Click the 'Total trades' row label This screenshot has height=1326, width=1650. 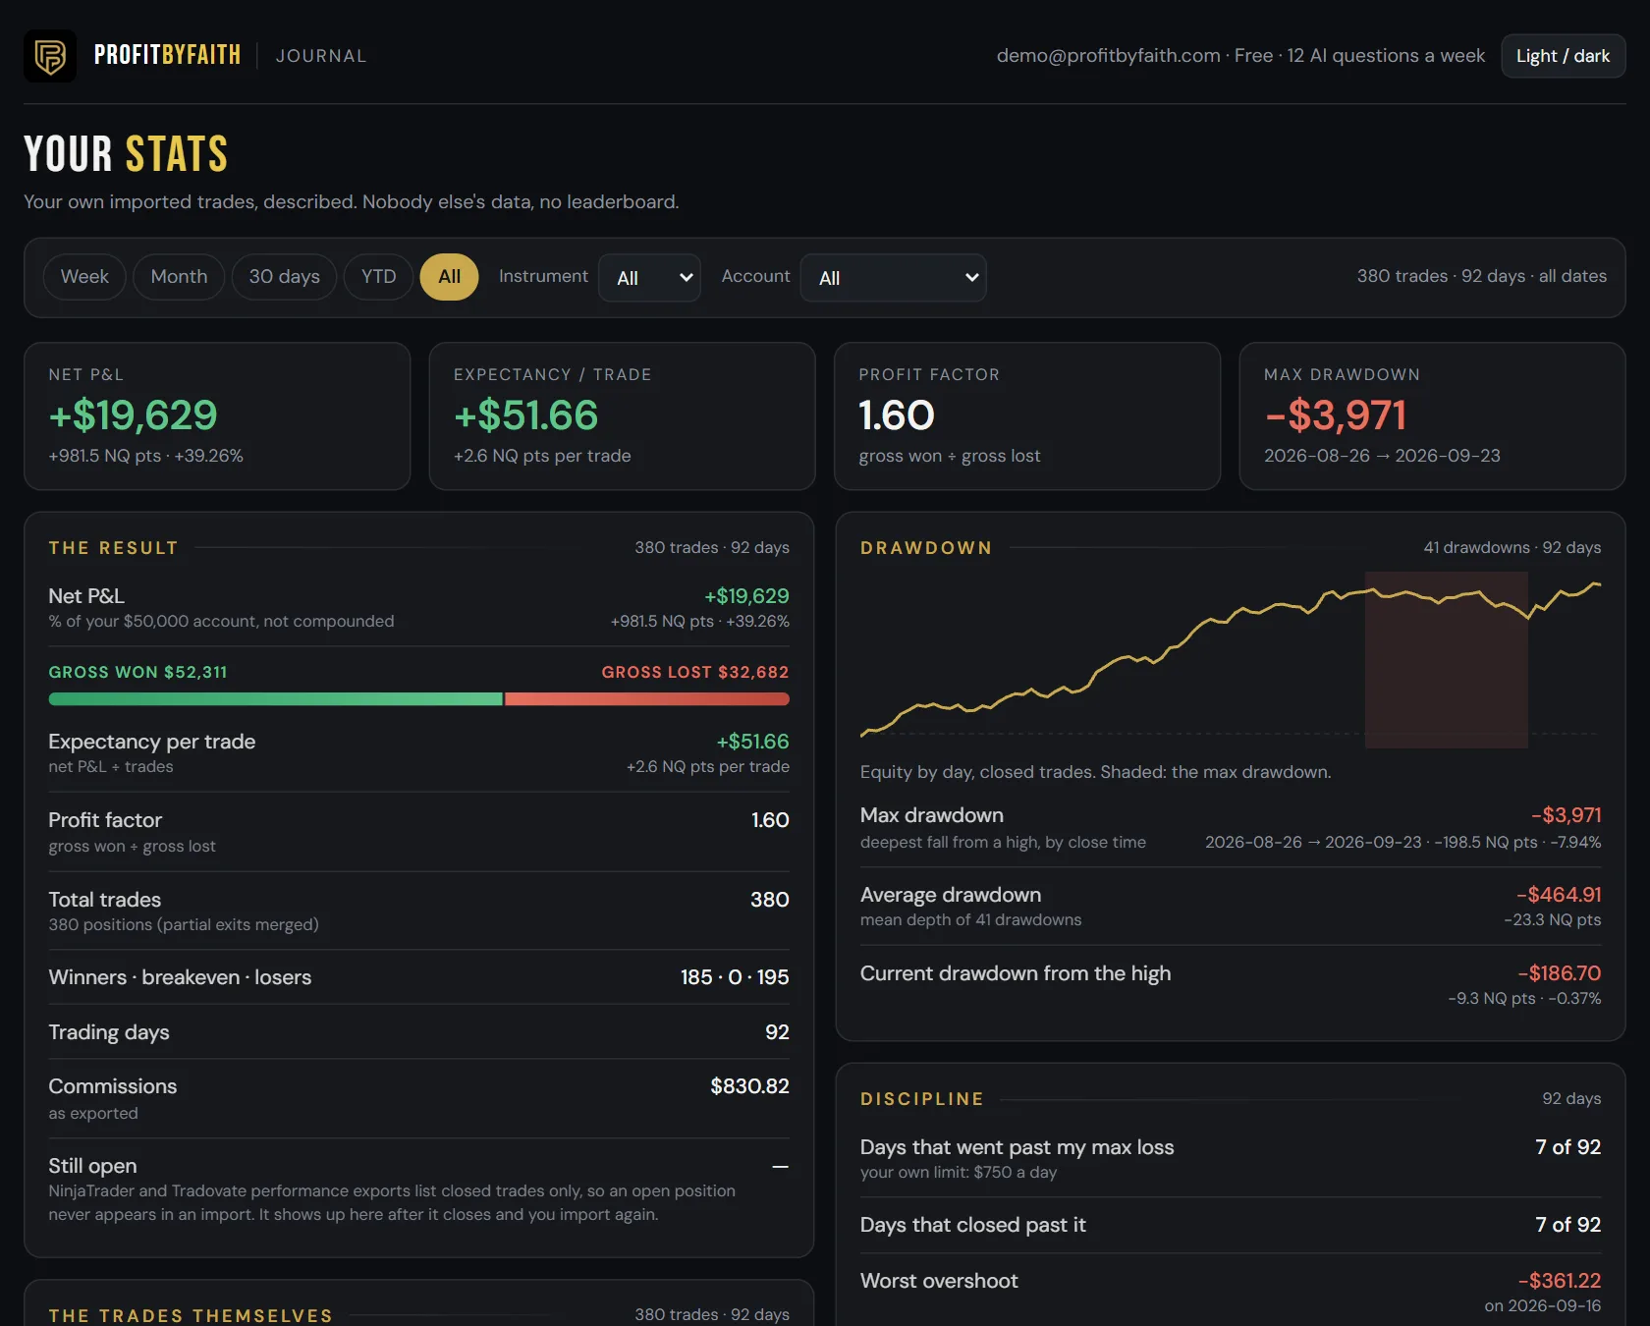coord(105,900)
